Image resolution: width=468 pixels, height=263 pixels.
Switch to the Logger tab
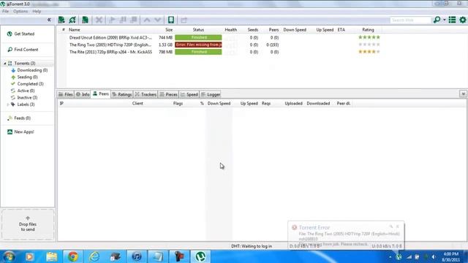coord(211,94)
